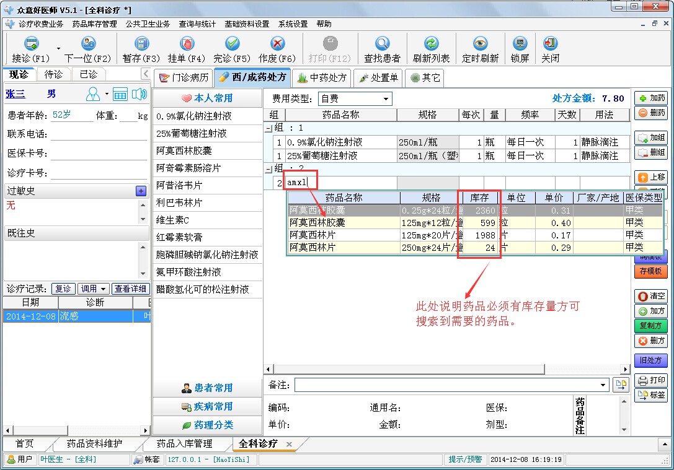Click the 查看详细 button
674x470 pixels.
click(x=130, y=289)
